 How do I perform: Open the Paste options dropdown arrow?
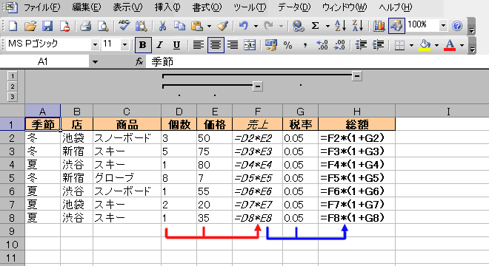209,26
